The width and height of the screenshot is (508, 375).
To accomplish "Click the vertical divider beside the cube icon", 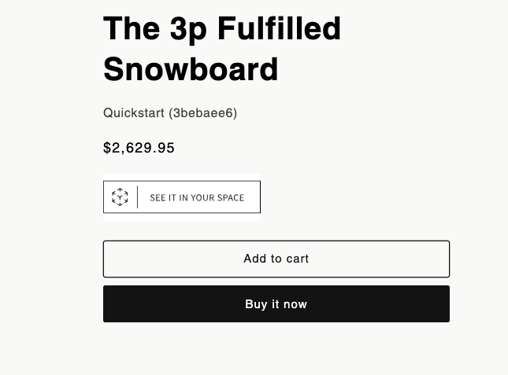I will pyautogui.click(x=137, y=197).
